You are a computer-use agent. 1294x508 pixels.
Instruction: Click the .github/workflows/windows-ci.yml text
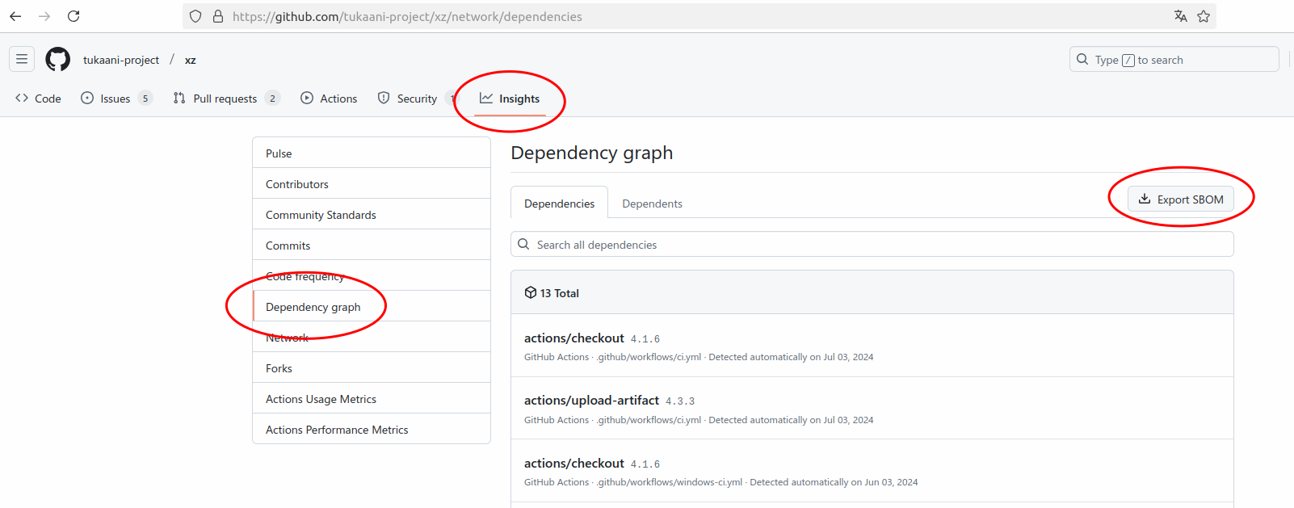coord(670,482)
